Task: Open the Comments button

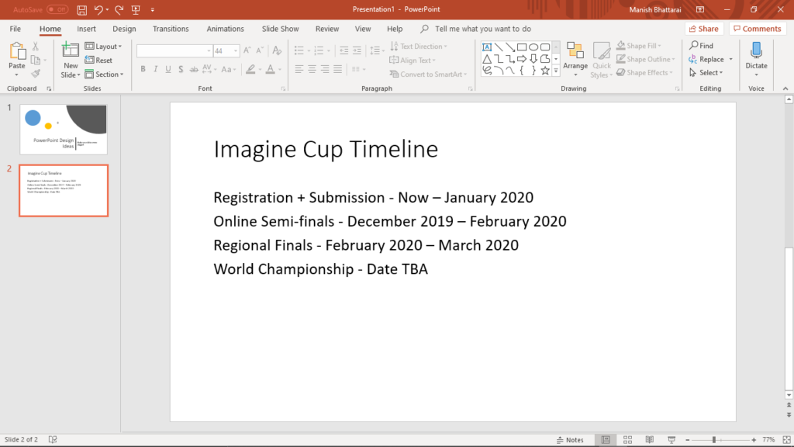Action: 757,29
